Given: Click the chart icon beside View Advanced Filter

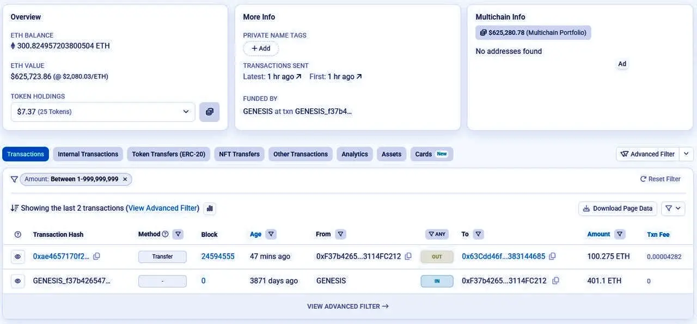Looking at the screenshot, I should [210, 208].
